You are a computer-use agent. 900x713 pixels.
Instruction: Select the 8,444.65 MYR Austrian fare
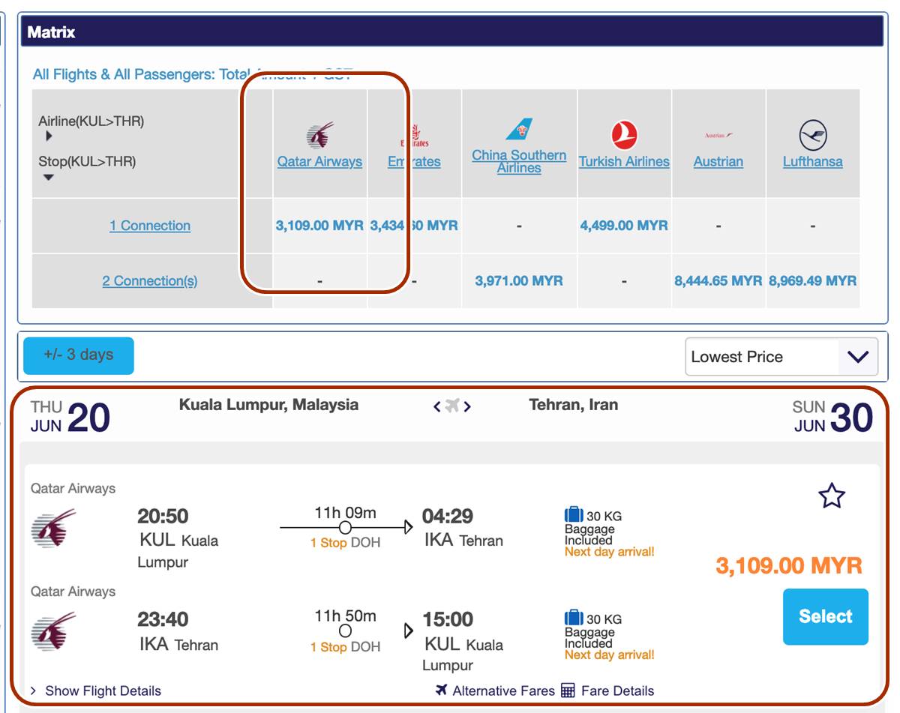point(718,281)
